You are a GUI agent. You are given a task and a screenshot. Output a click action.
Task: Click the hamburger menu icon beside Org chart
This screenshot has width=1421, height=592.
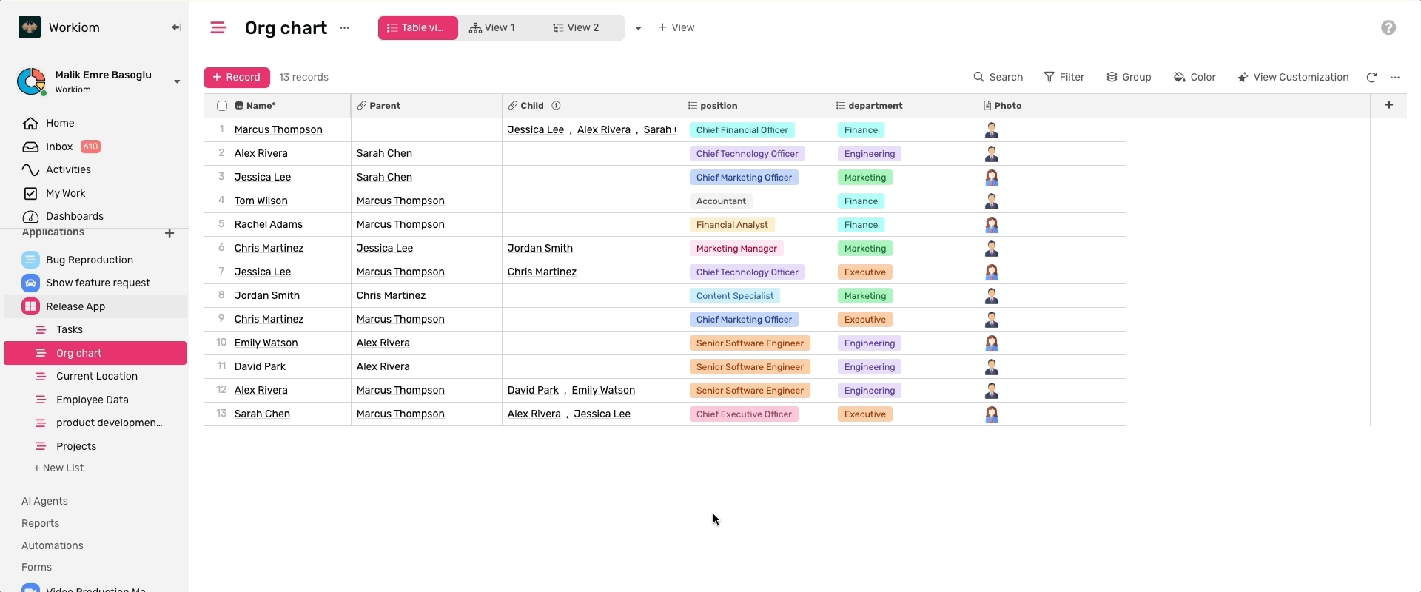(218, 28)
